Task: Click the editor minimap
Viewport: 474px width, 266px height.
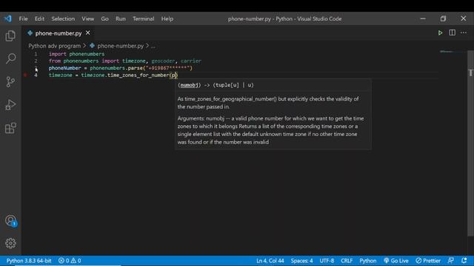Action: click(x=453, y=52)
